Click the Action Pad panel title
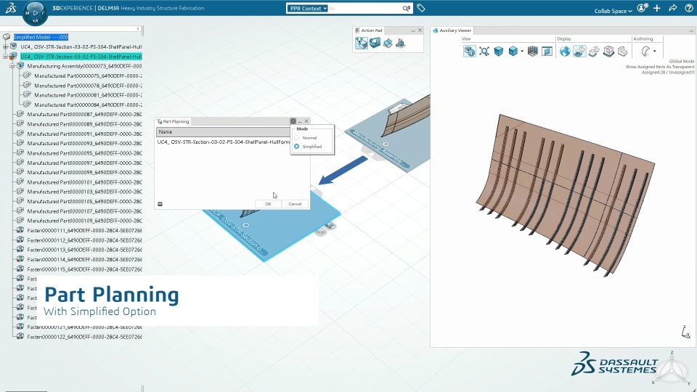 click(372, 30)
